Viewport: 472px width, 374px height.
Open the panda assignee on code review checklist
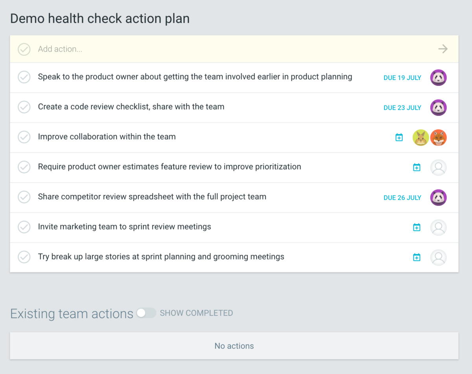tap(438, 107)
